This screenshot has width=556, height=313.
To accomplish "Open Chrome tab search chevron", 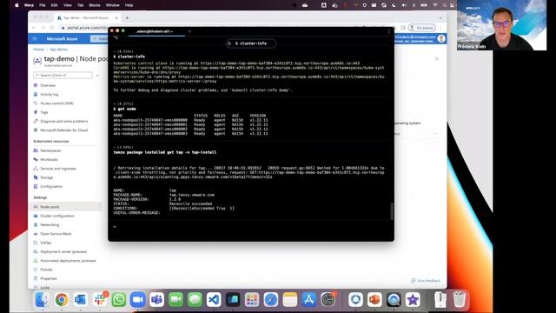I will (440, 17).
